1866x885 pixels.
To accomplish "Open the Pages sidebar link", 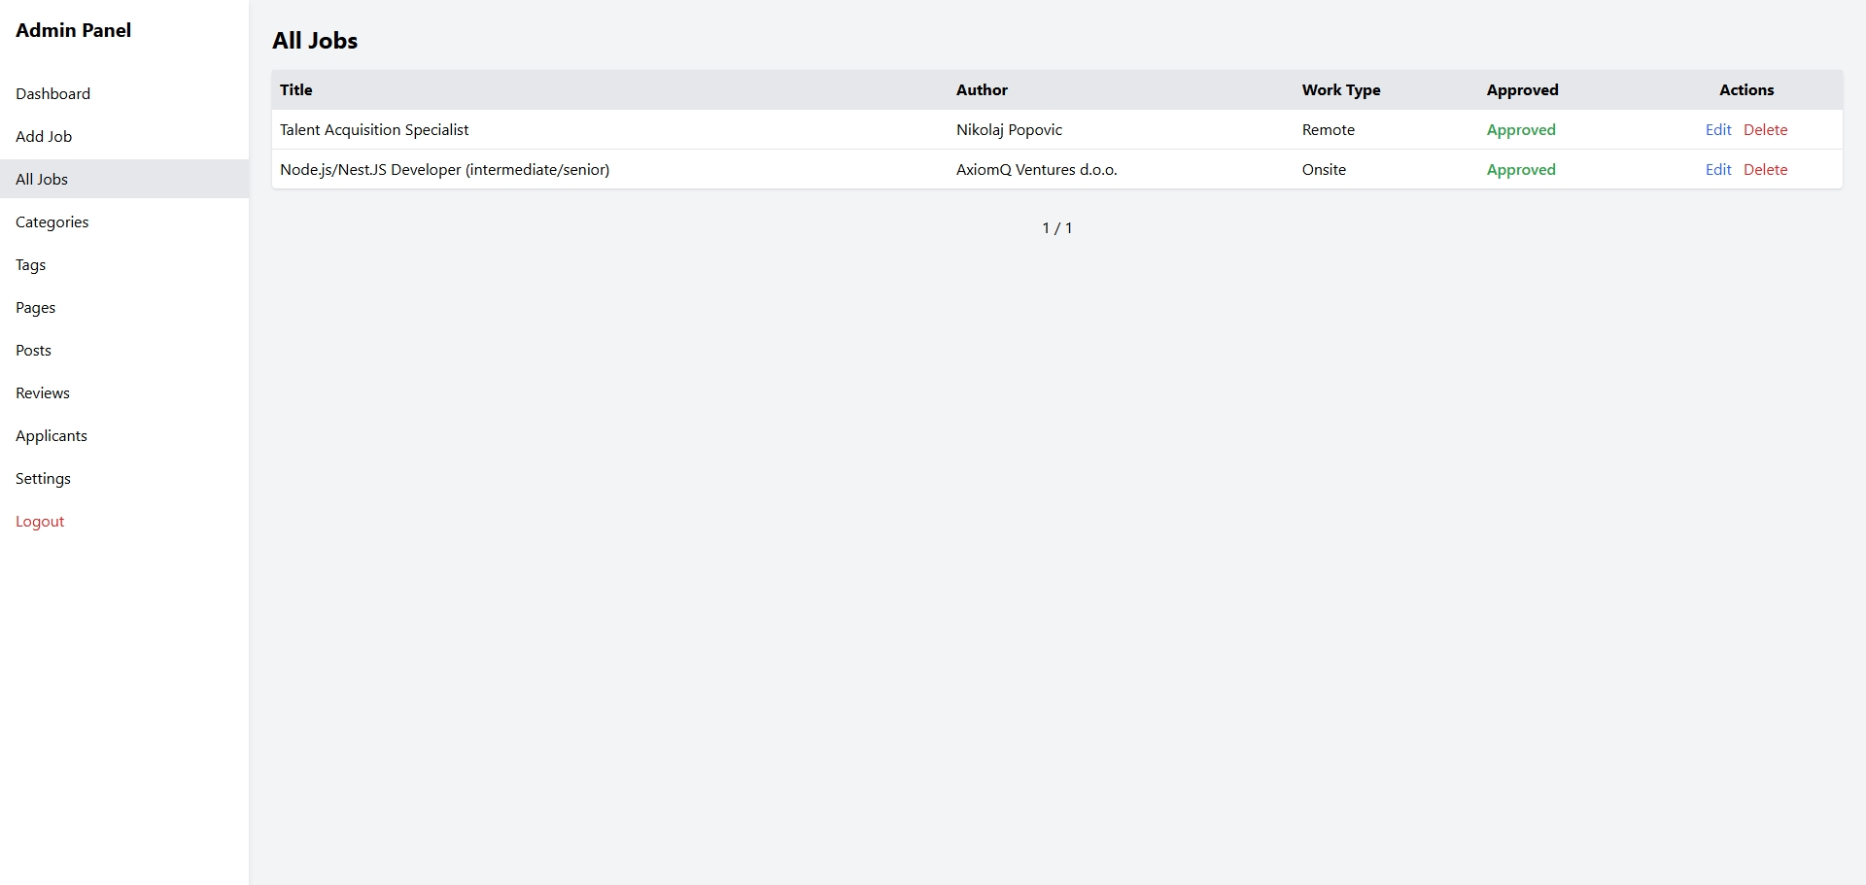I will [35, 307].
